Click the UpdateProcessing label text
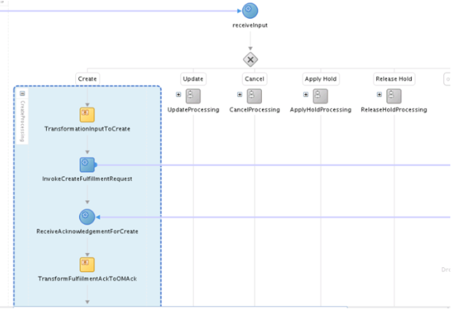The width and height of the screenshot is (452, 310). coord(193,110)
